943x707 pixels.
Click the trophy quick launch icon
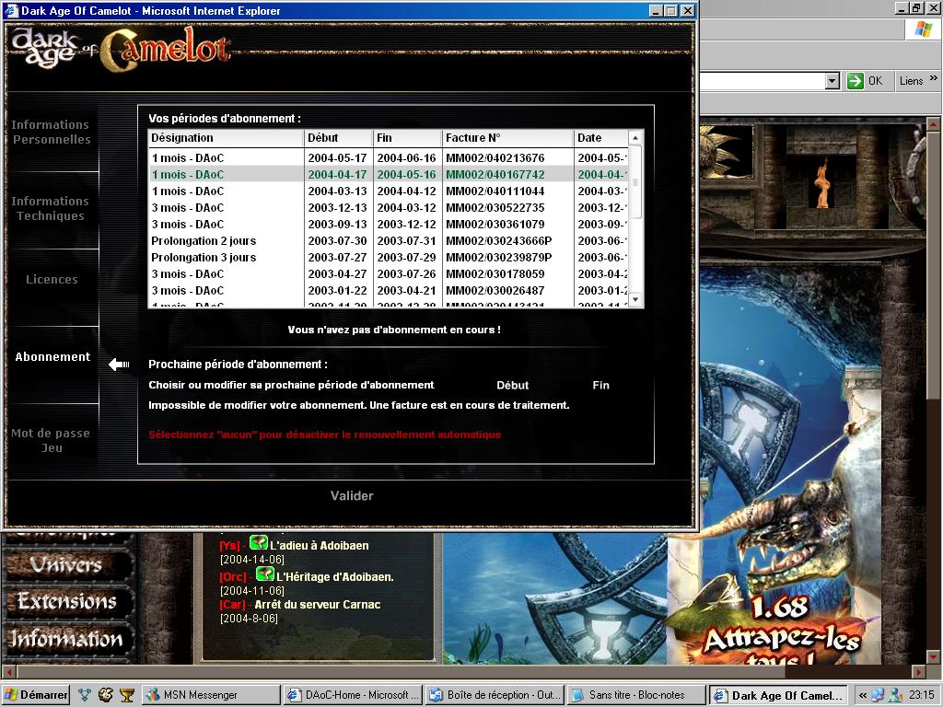pyautogui.click(x=126, y=695)
